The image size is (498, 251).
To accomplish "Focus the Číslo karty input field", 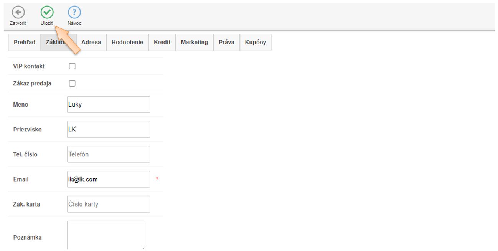I will pyautogui.click(x=108, y=204).
